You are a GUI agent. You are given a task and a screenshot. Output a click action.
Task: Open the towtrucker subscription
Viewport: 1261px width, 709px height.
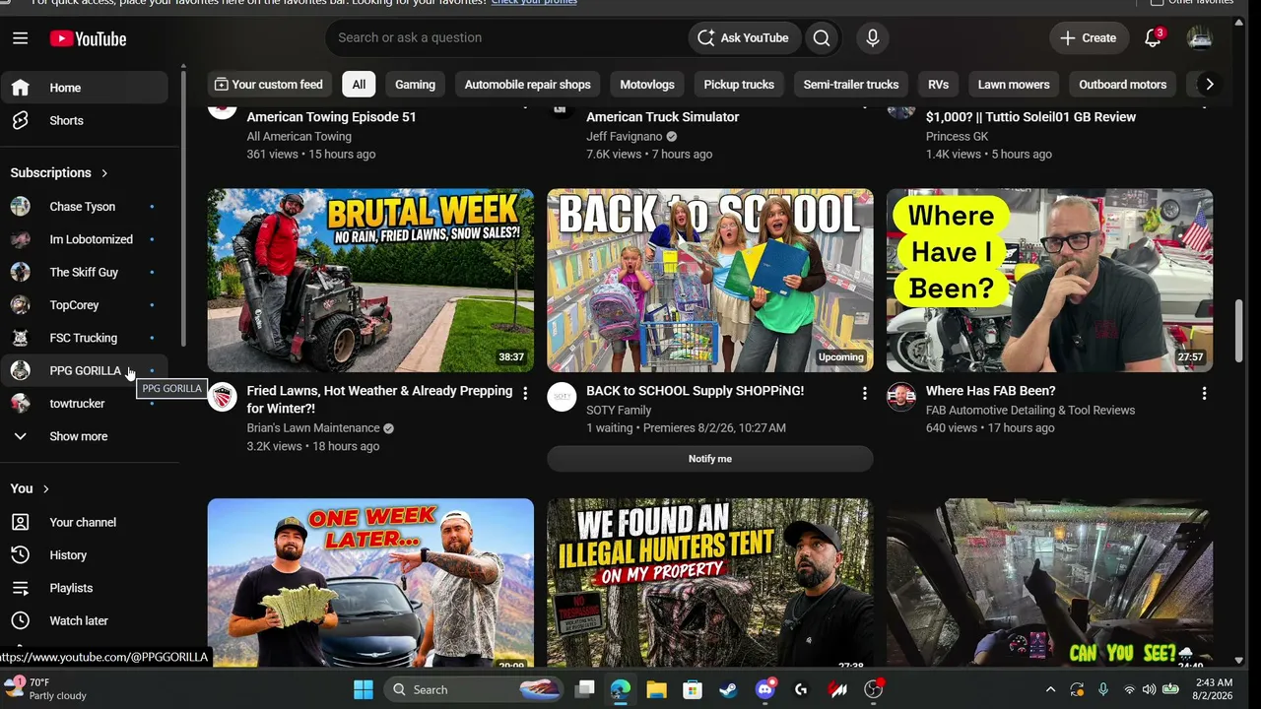[x=85, y=404]
